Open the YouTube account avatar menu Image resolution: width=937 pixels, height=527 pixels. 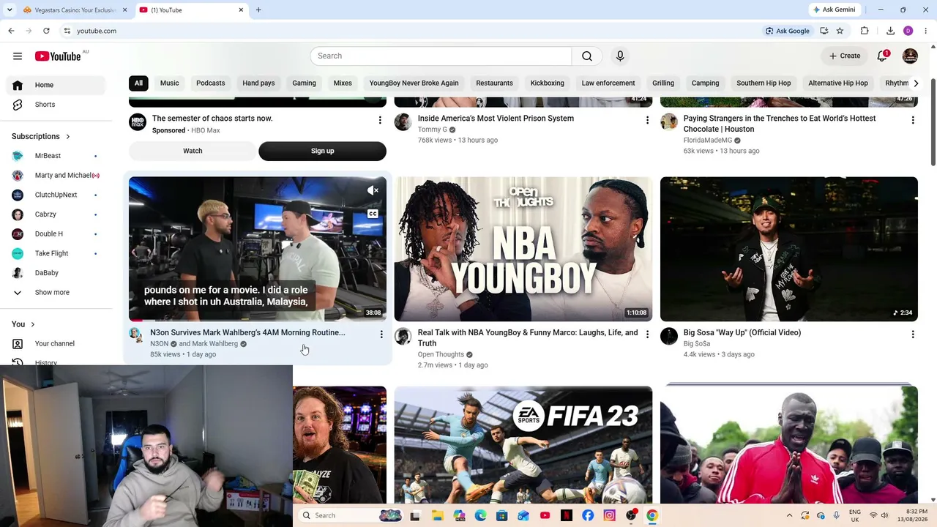click(911, 56)
